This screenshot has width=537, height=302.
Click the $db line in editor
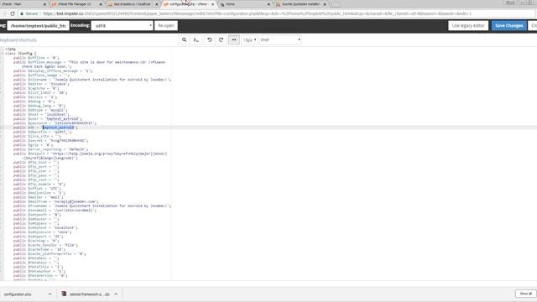[45, 128]
